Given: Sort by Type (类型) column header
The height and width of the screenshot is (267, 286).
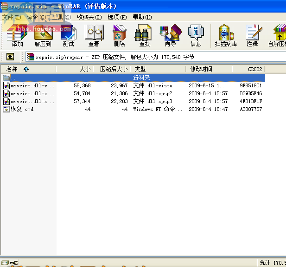Looking at the screenshot, I should pyautogui.click(x=158, y=69).
